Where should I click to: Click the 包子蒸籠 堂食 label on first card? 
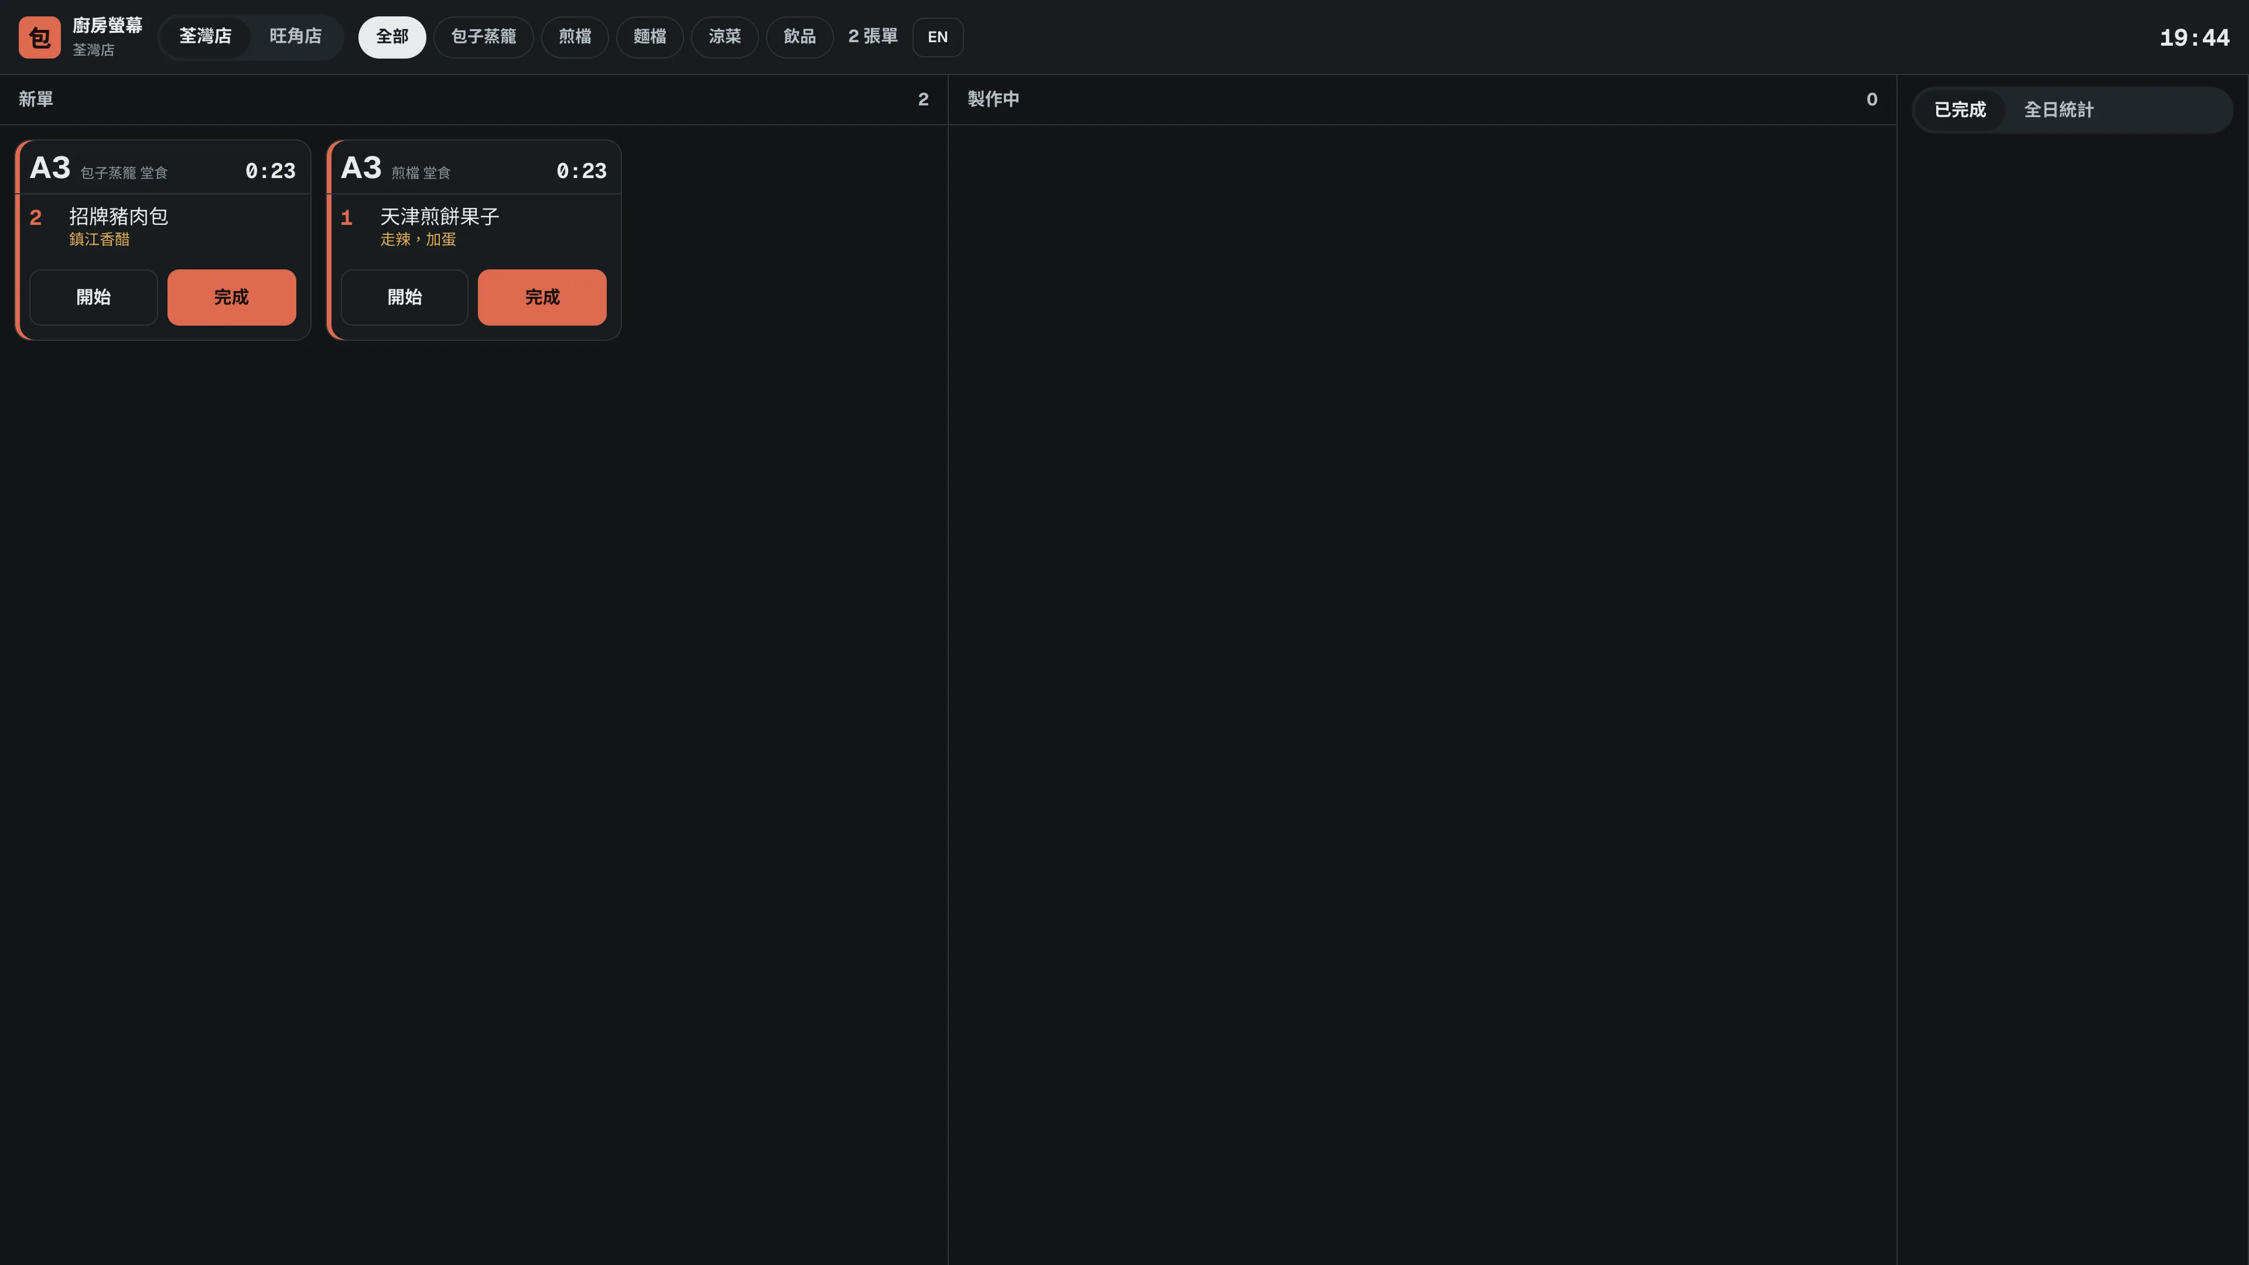pos(124,173)
